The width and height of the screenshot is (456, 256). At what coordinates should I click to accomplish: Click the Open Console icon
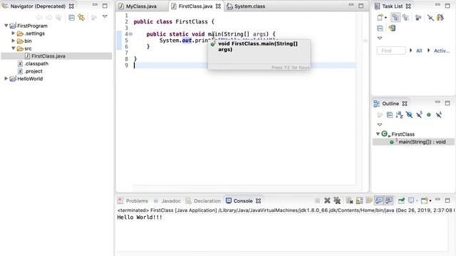425,201
